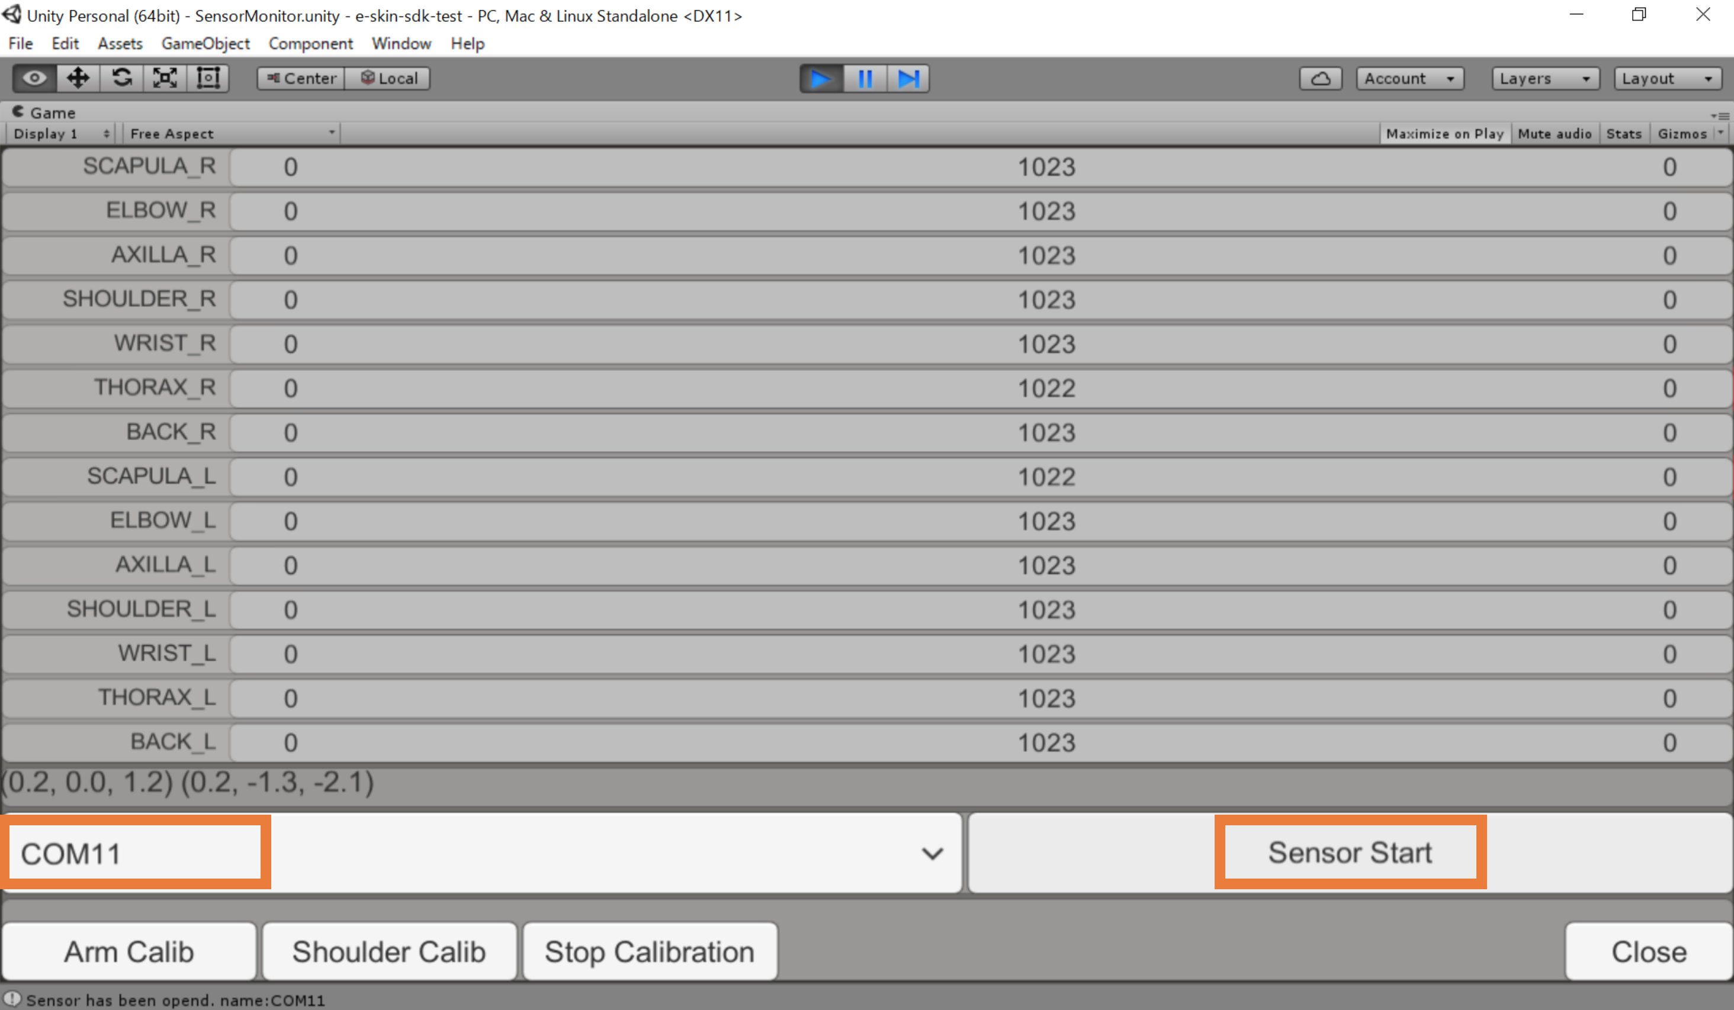Toggle Mute audio
The width and height of the screenshot is (1734, 1010).
click(x=1555, y=133)
